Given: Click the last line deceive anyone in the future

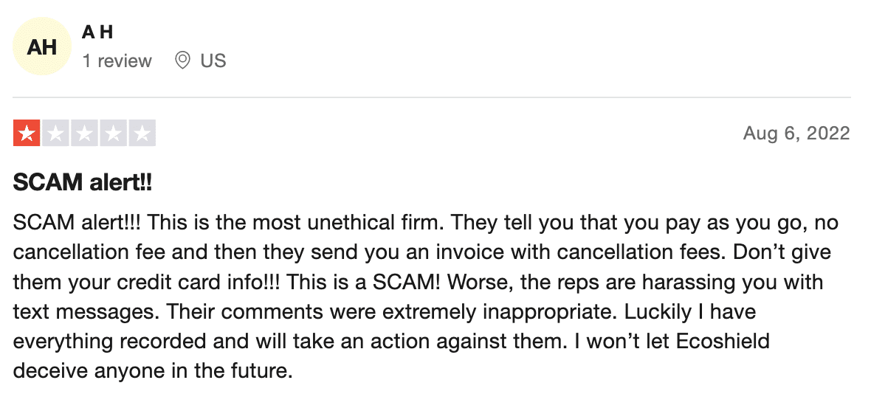Looking at the screenshot, I should [152, 370].
